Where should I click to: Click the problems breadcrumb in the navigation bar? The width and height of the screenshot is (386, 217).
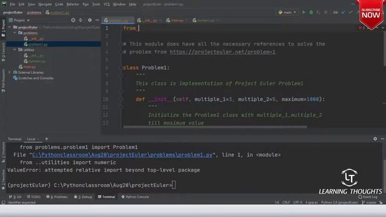[x=34, y=12]
